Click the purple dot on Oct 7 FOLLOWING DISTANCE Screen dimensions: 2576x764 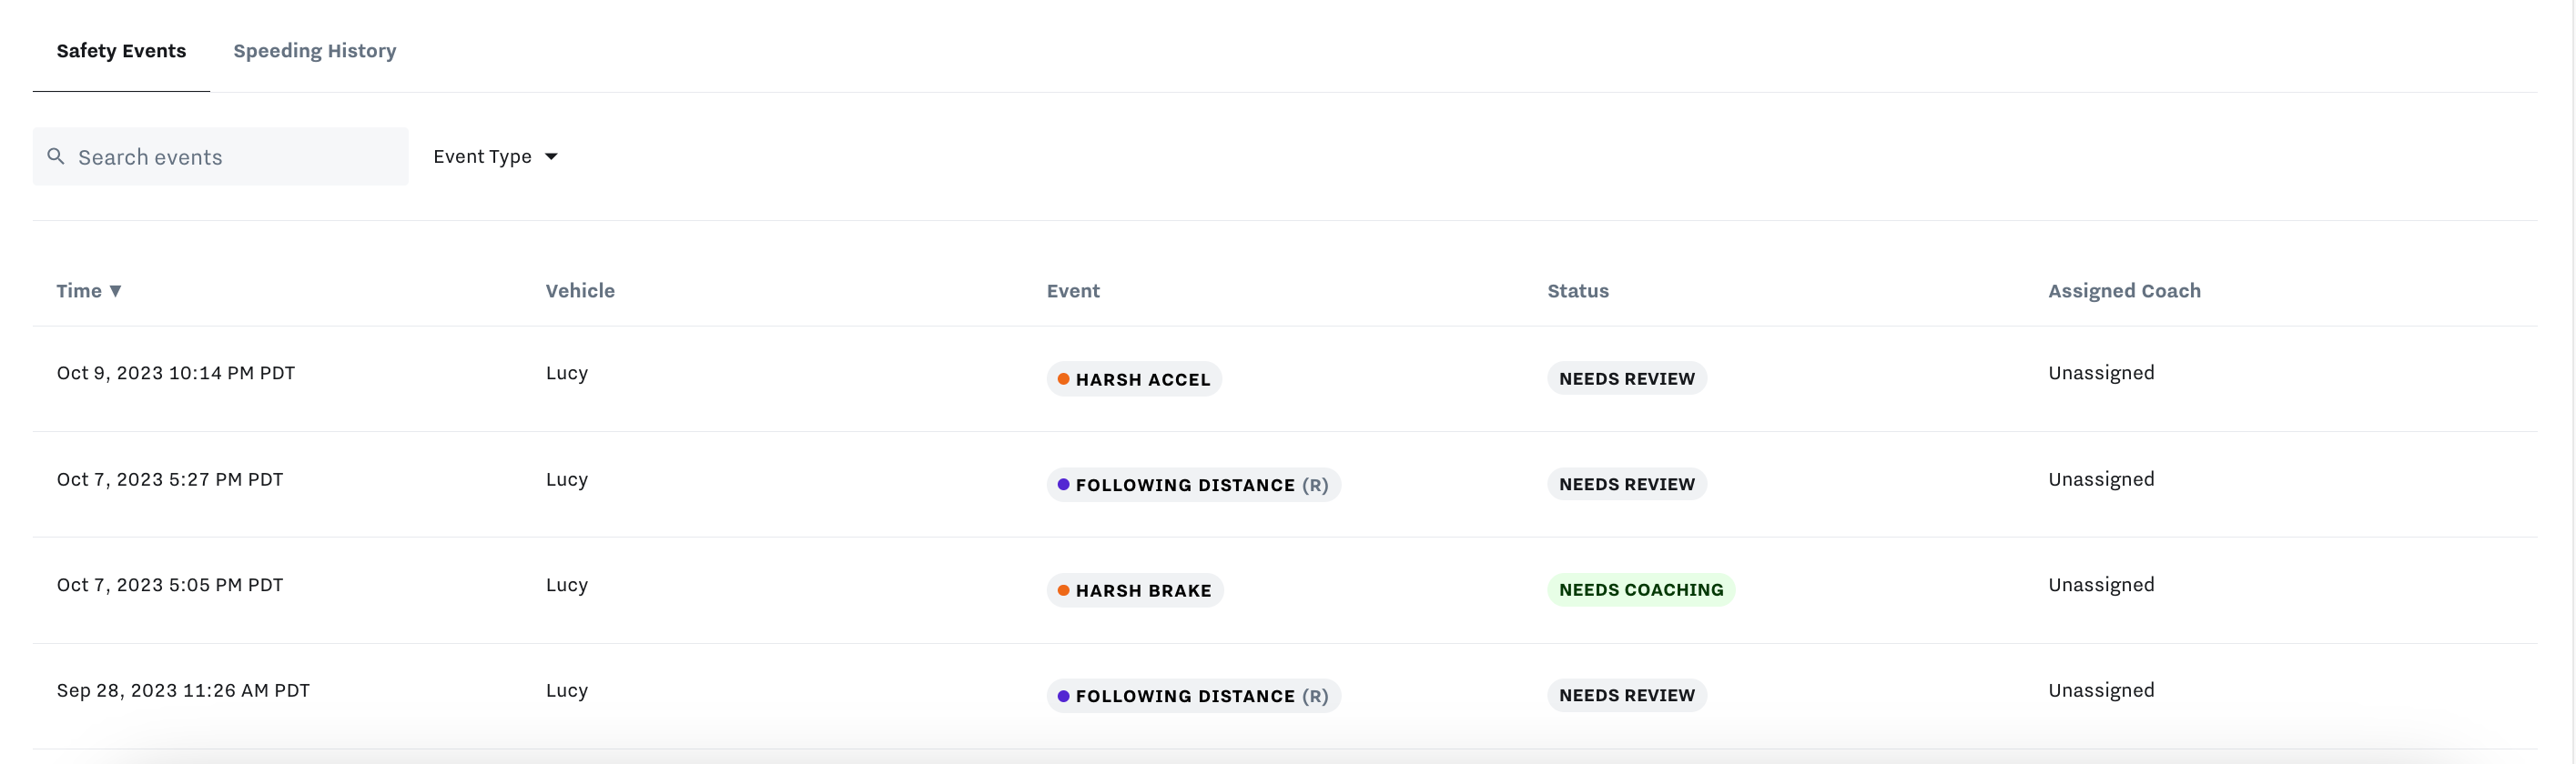tap(1063, 486)
